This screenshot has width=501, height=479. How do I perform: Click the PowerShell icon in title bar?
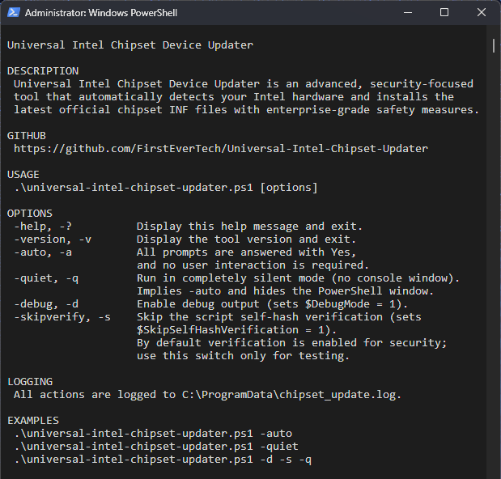tap(13, 13)
